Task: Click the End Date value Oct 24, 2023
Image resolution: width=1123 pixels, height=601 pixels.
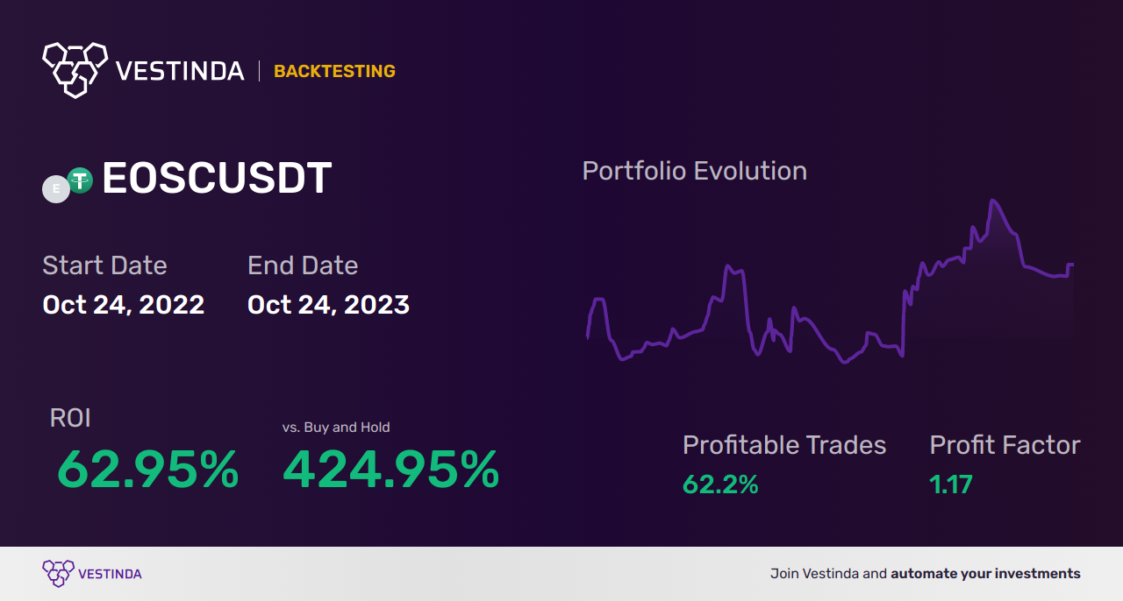Action: [328, 305]
